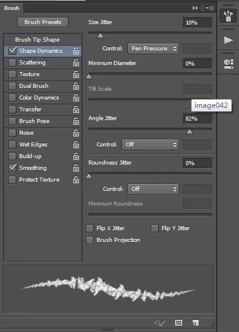This screenshot has height=332, width=239.
Task: Uncheck the Smoothing option
Action: click(x=12, y=168)
